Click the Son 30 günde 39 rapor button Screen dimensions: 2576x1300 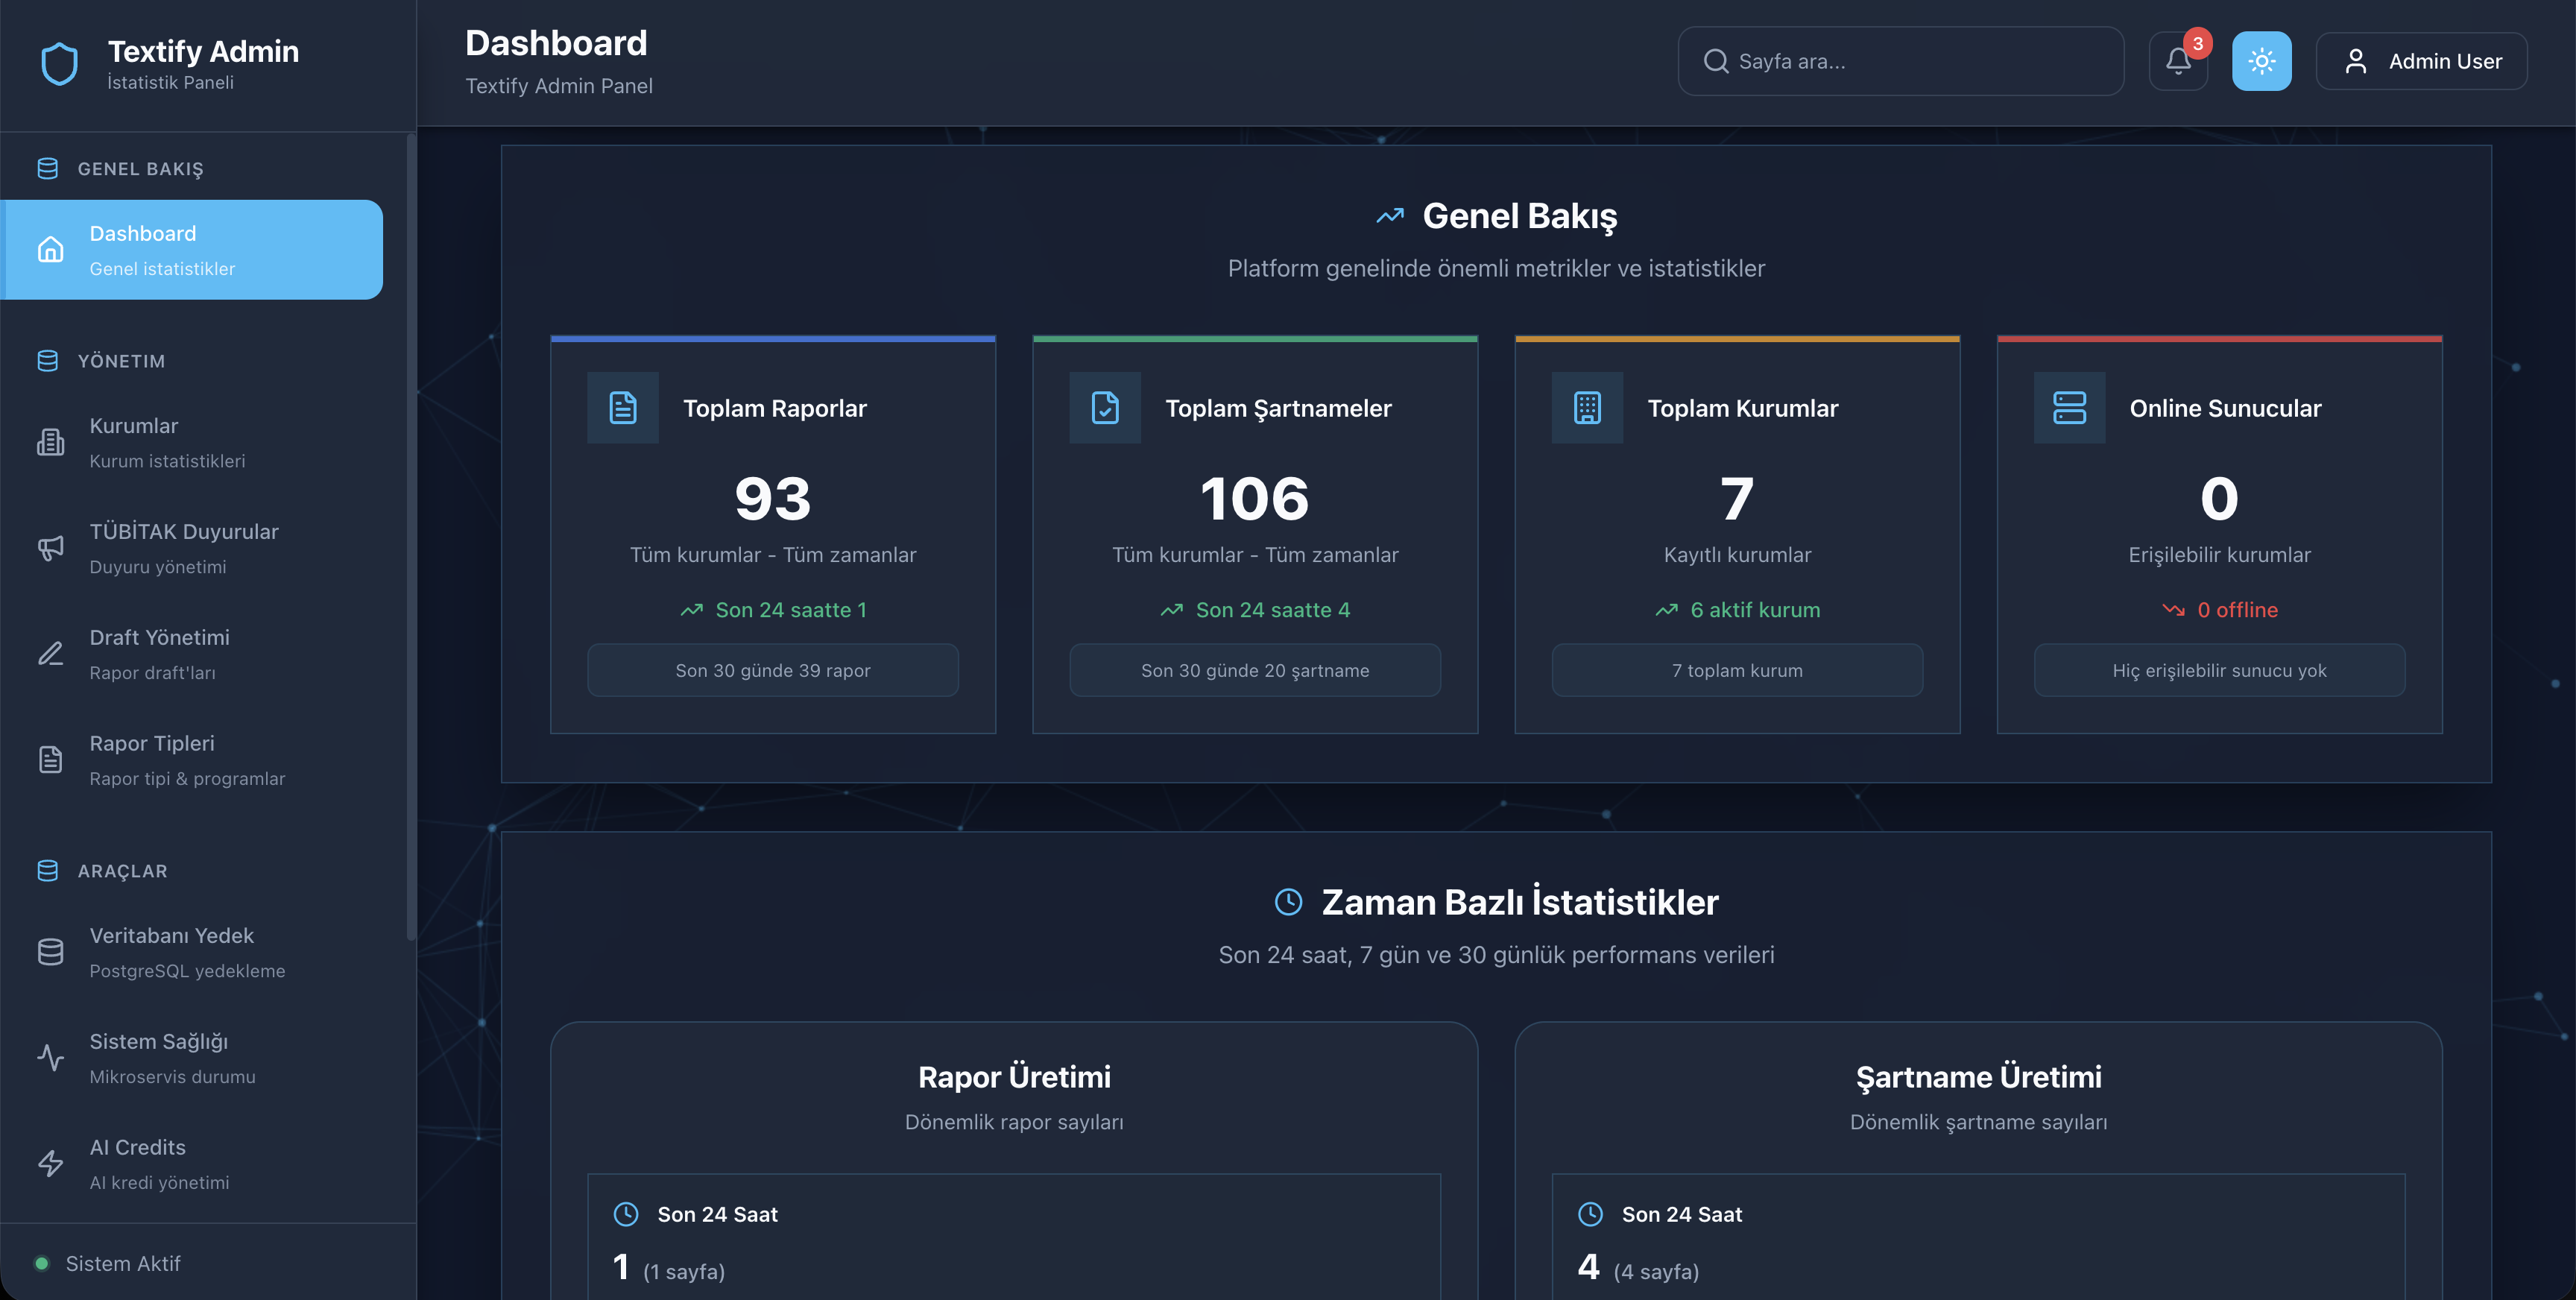point(772,670)
